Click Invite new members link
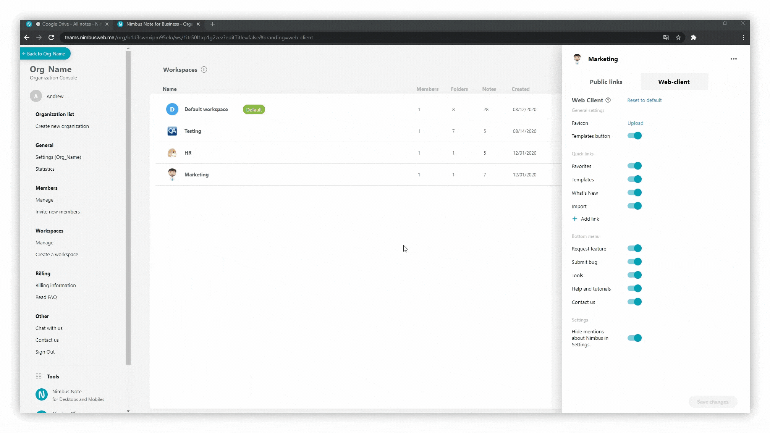This screenshot has width=770, height=433. point(58,212)
